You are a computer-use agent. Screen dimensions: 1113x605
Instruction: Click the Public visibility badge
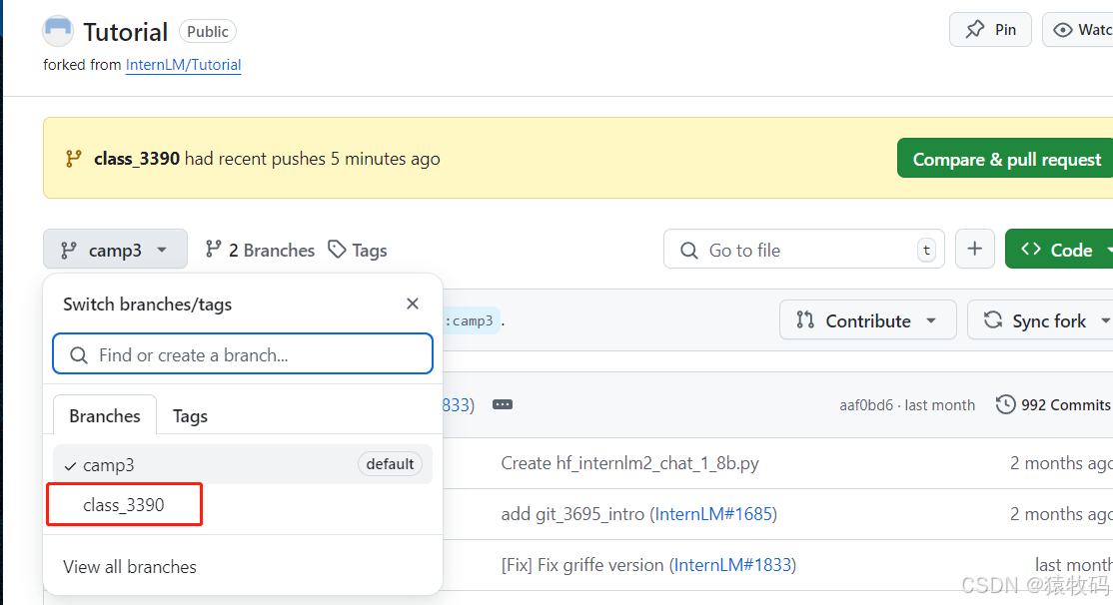(207, 31)
